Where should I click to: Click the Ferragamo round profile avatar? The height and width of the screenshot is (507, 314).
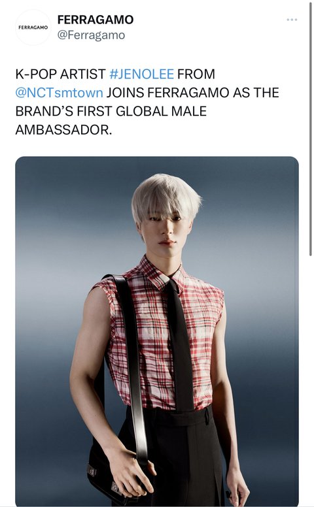33,27
